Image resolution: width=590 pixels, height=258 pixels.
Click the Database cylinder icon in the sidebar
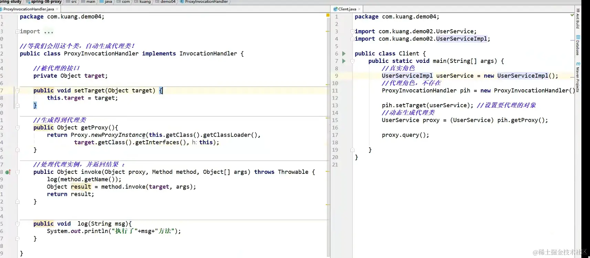578,37
